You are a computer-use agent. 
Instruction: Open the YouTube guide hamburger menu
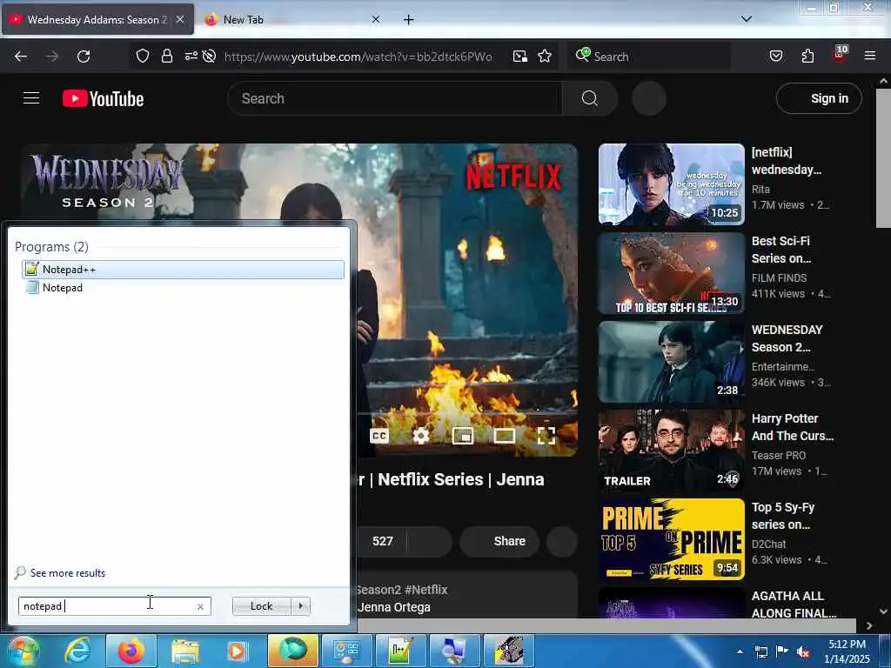[31, 98]
